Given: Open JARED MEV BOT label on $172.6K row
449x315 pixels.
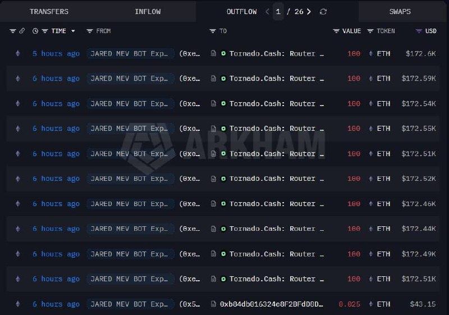Looking at the screenshot, I should pyautogui.click(x=130, y=53).
